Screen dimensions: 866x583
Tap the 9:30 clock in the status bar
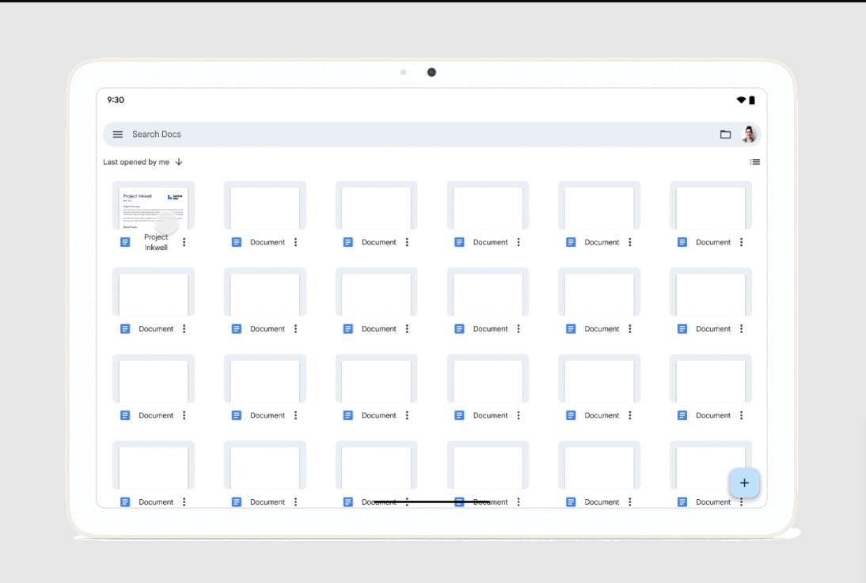(x=116, y=100)
